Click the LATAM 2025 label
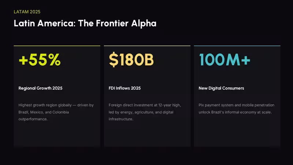The image size is (293, 165). (27, 12)
